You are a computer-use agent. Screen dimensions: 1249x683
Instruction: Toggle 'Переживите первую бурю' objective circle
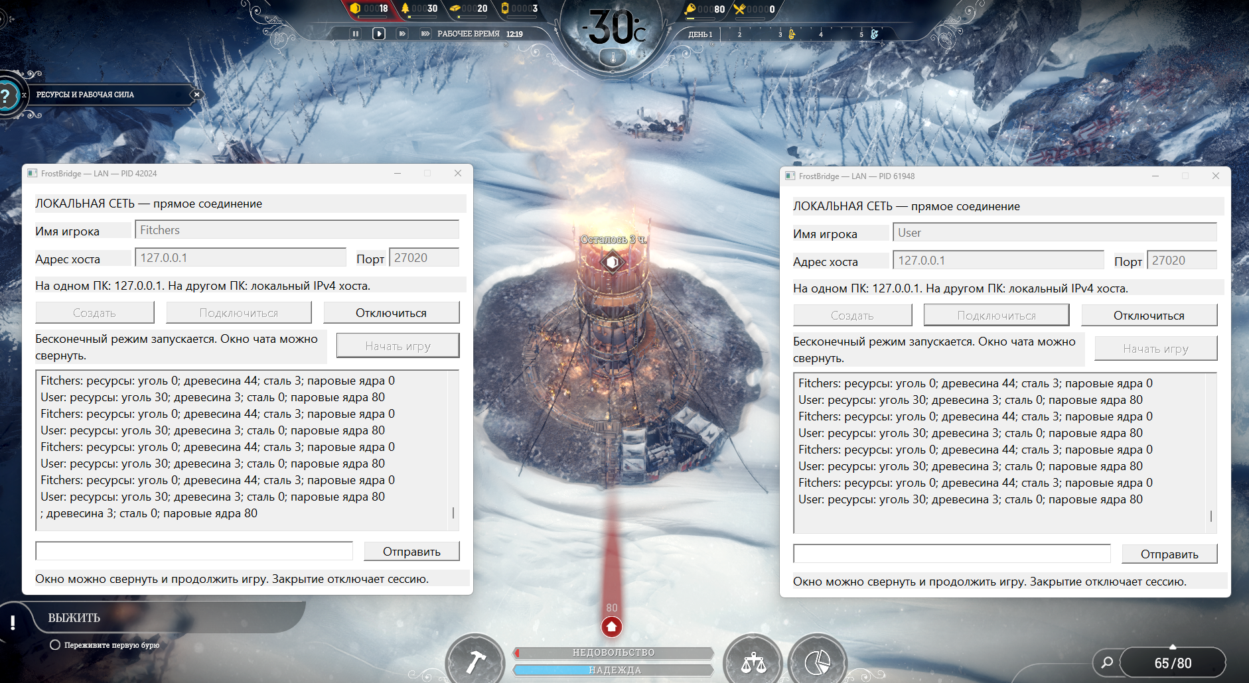55,645
